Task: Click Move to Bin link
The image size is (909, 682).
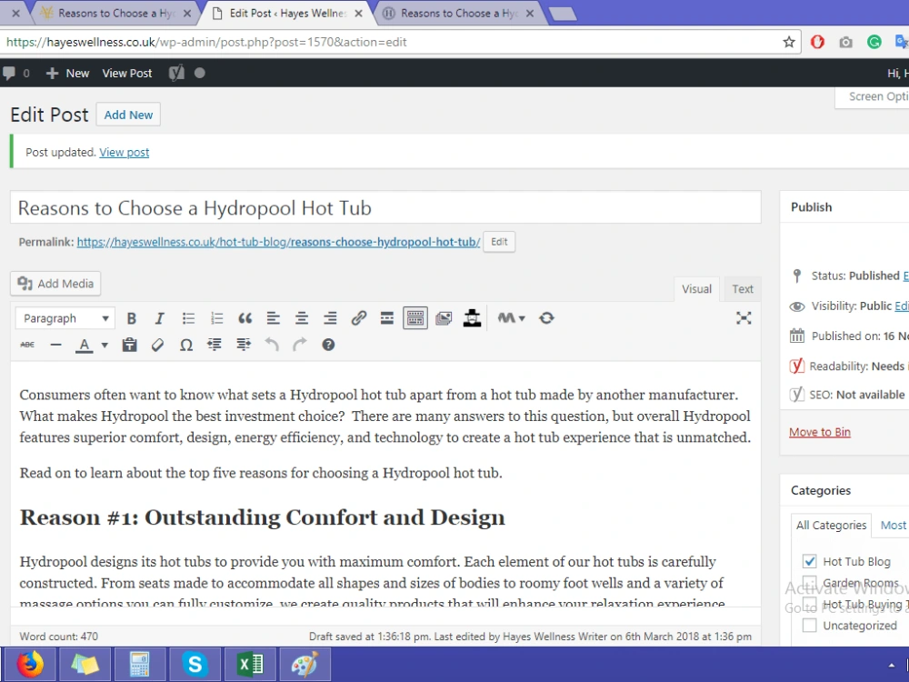Action: (x=820, y=432)
